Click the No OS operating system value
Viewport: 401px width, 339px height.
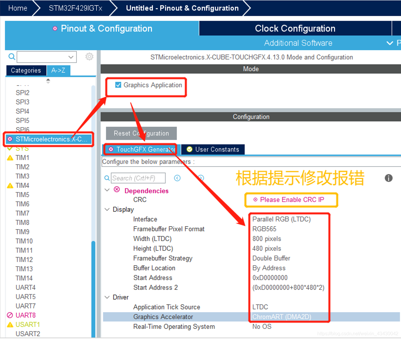click(262, 326)
